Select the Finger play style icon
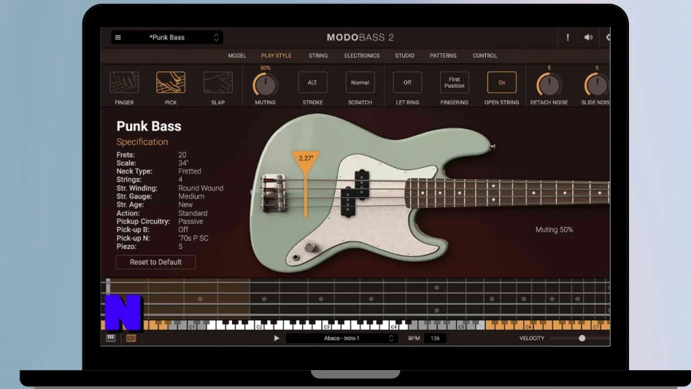 124,82
